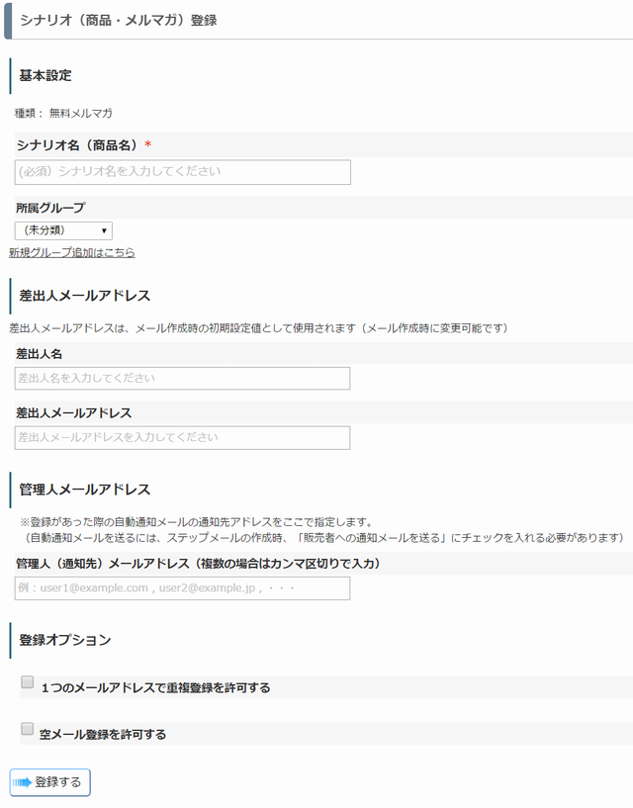Click the 空メール登録を許可する label text
This screenshot has width=633, height=808.
click(103, 734)
